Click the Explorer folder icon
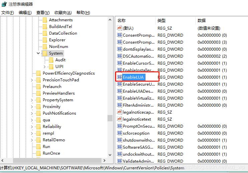248x173 pixels. pos(45,40)
